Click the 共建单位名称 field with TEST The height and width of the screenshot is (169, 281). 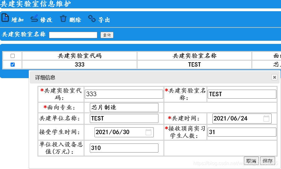tap(124, 118)
